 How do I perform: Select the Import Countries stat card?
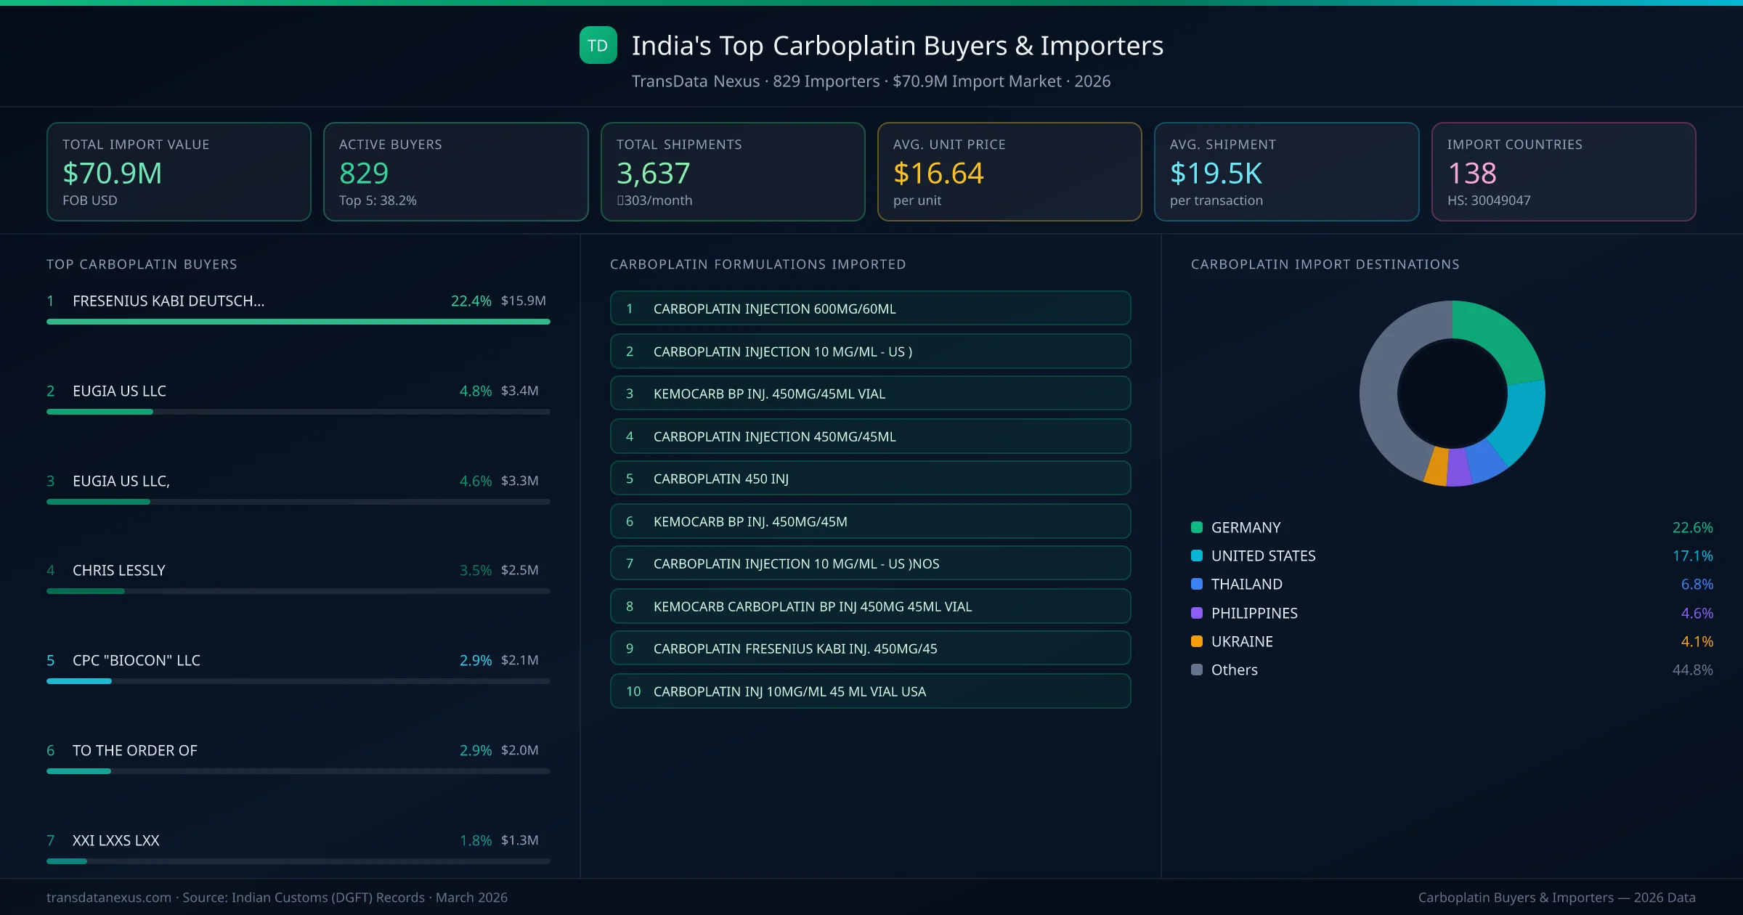[x=1563, y=171]
